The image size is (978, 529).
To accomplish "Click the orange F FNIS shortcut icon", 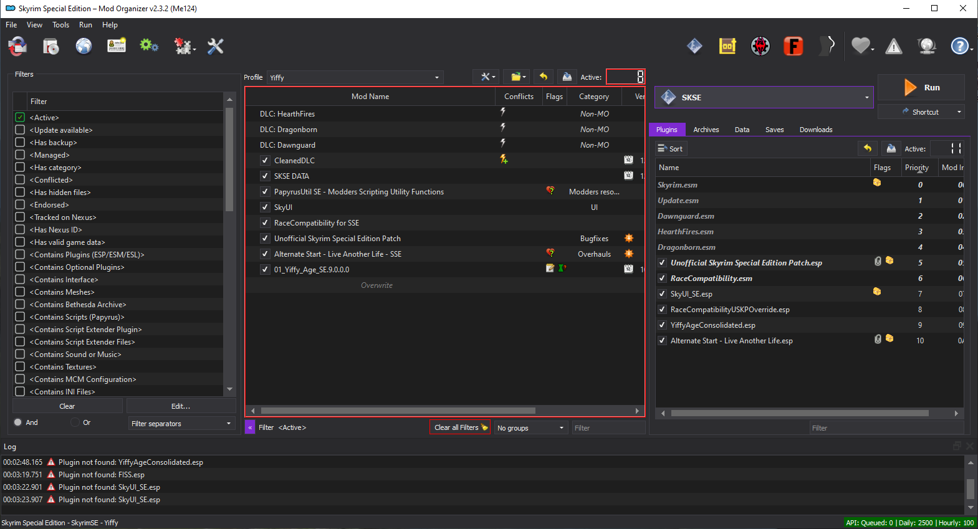I will click(x=793, y=46).
